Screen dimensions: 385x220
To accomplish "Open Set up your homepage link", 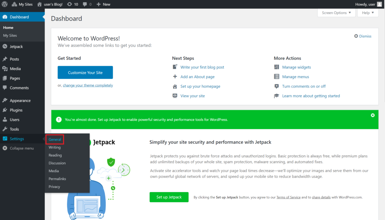I will [200, 86].
